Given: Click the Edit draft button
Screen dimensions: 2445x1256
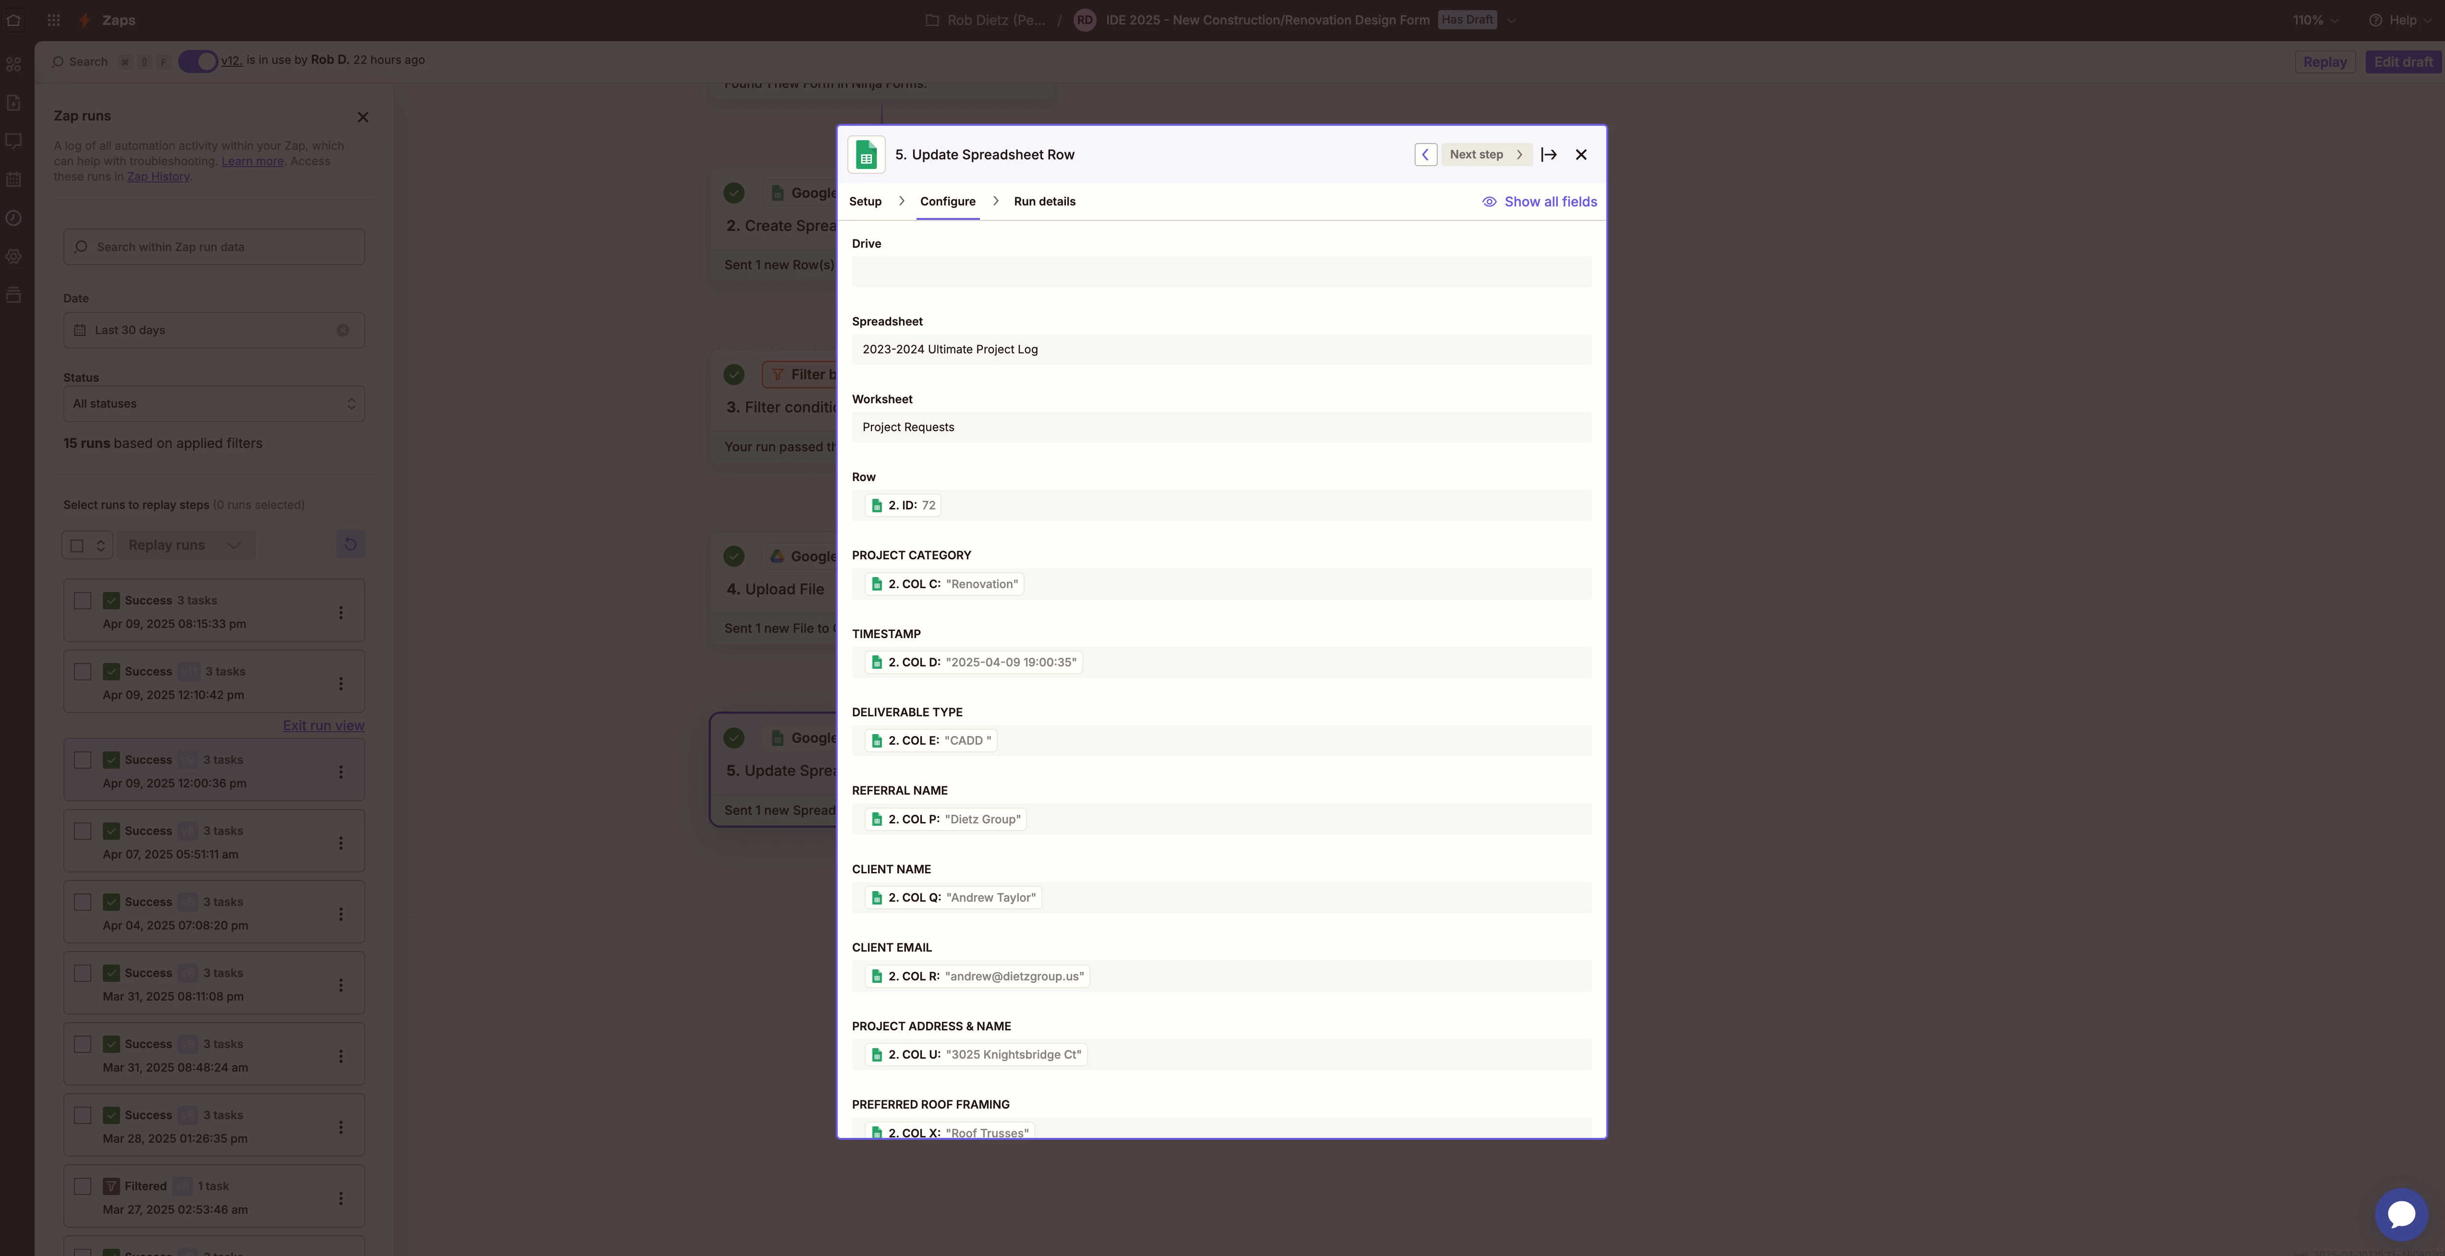Looking at the screenshot, I should coord(2403,61).
